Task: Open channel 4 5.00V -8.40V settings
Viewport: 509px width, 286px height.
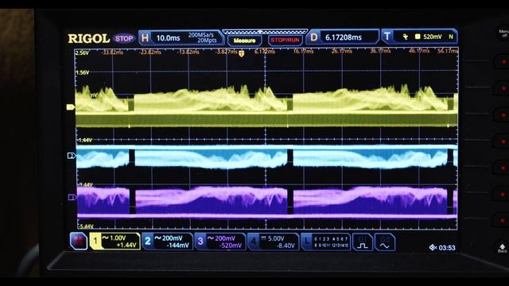Action: pyautogui.click(x=273, y=242)
